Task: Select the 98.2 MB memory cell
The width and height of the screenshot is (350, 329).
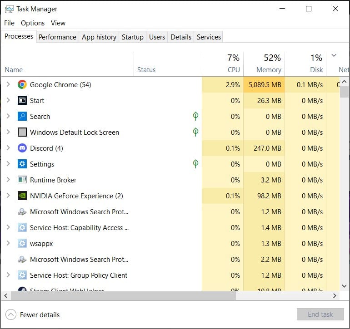Action: [x=264, y=196]
